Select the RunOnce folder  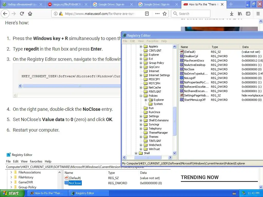coord(154,112)
